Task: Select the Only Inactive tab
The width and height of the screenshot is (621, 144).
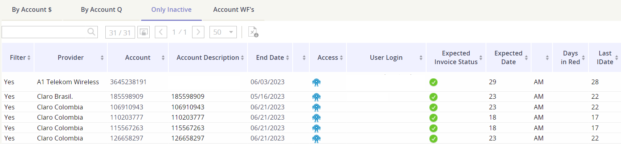Action: [x=171, y=9]
